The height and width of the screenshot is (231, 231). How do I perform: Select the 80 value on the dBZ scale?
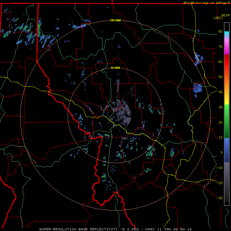(220, 32)
